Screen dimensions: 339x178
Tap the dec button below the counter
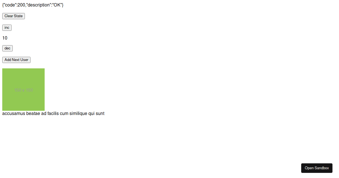click(7, 48)
